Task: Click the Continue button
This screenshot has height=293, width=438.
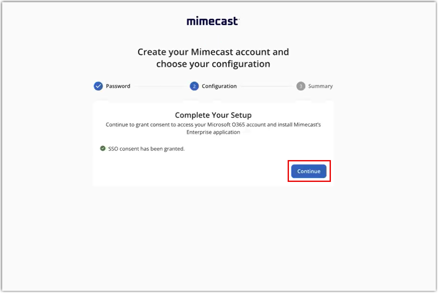Action: pyautogui.click(x=309, y=171)
